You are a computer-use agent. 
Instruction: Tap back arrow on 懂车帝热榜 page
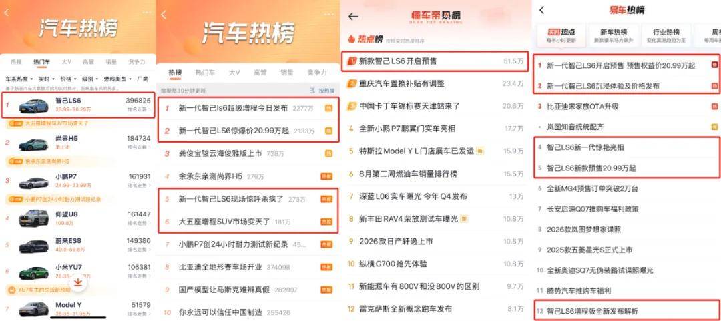click(x=353, y=17)
